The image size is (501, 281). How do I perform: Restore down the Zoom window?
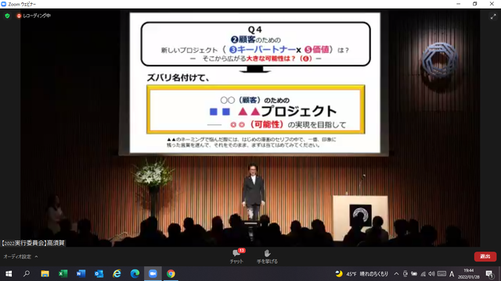tap(475, 4)
